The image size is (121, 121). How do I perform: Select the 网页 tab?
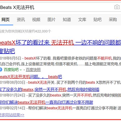pos(6,20)
